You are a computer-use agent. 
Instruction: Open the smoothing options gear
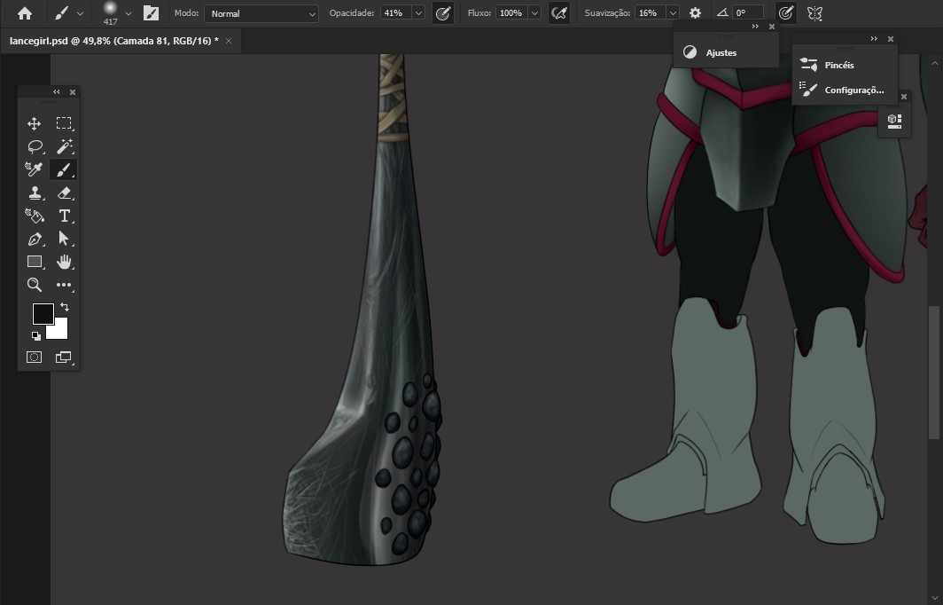point(695,12)
